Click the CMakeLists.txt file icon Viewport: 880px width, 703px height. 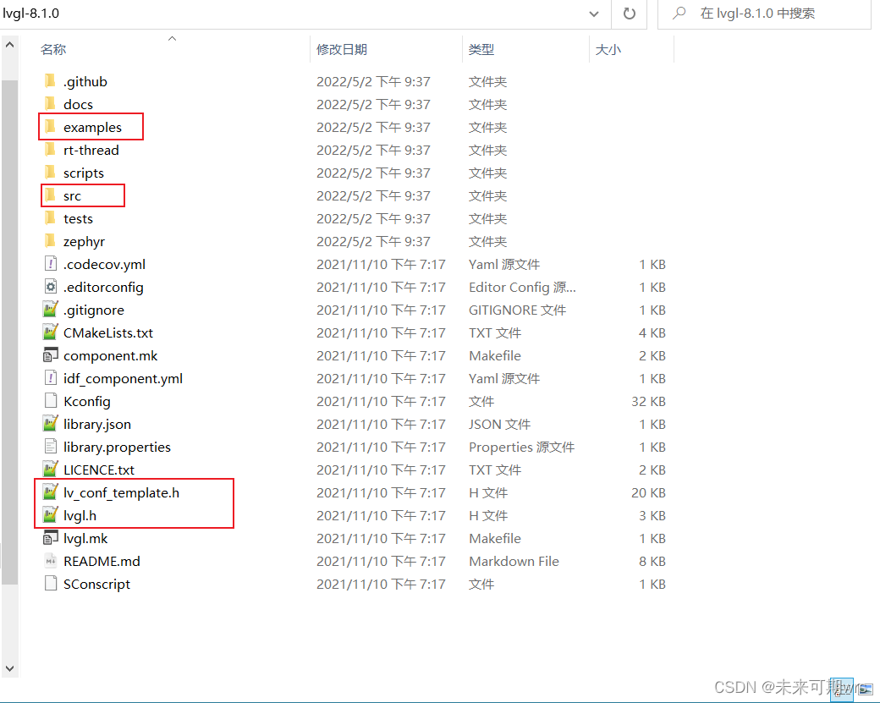(51, 332)
